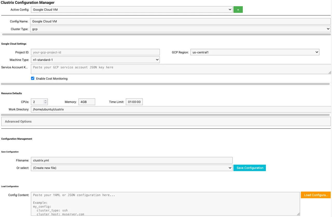Image resolution: width=332 pixels, height=217 pixels.
Task: Click the Google Cloud Settings heading
Action: pos(14,44)
